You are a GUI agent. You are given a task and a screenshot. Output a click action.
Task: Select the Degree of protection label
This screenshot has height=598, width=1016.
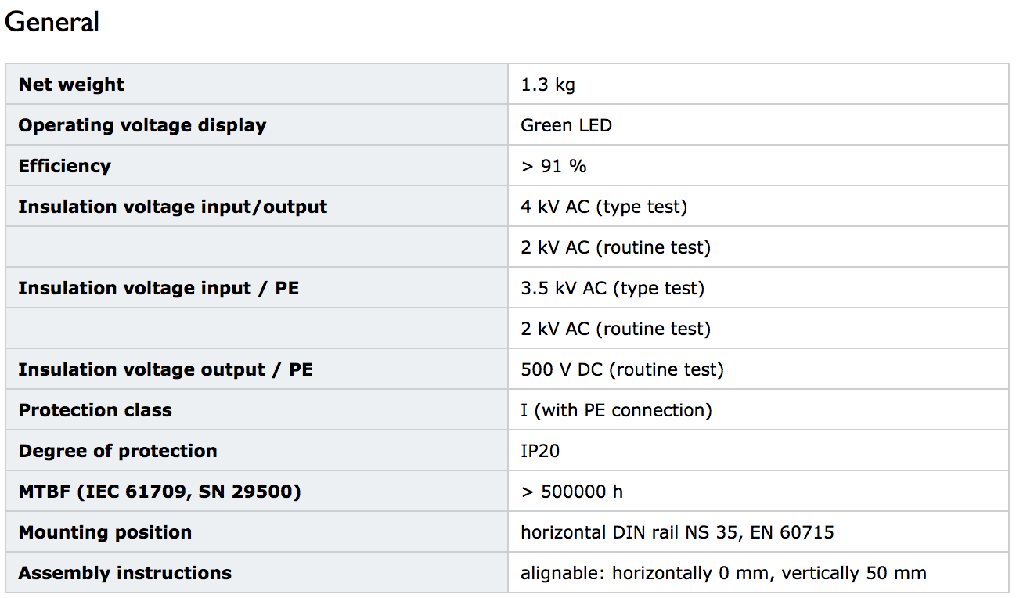[117, 451]
